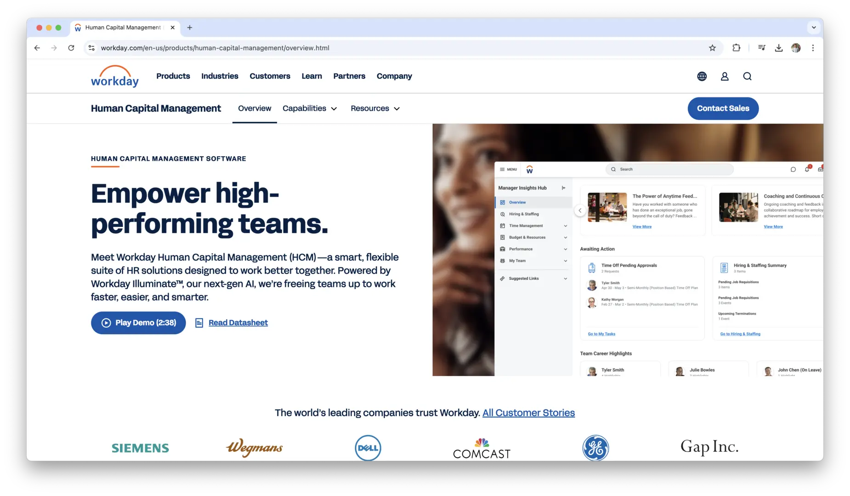Image resolution: width=850 pixels, height=496 pixels.
Task: Click the user account icon
Action: click(x=725, y=76)
